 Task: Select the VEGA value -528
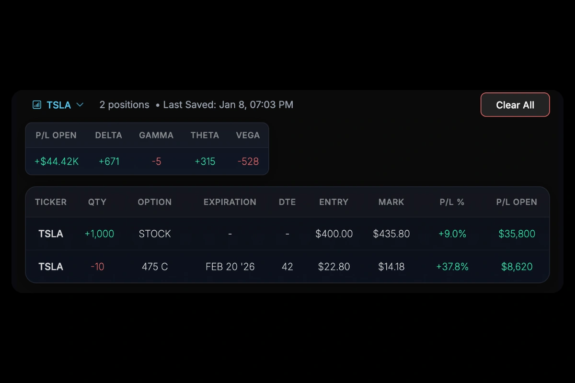click(248, 161)
